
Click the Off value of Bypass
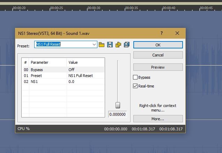tap(72, 70)
